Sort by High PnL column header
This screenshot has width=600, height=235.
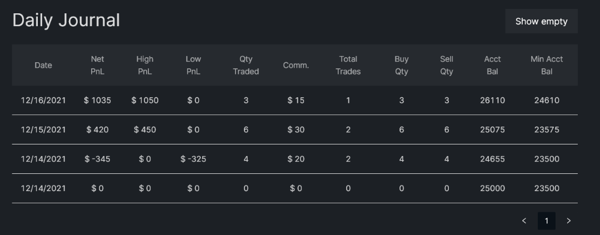[144, 66]
